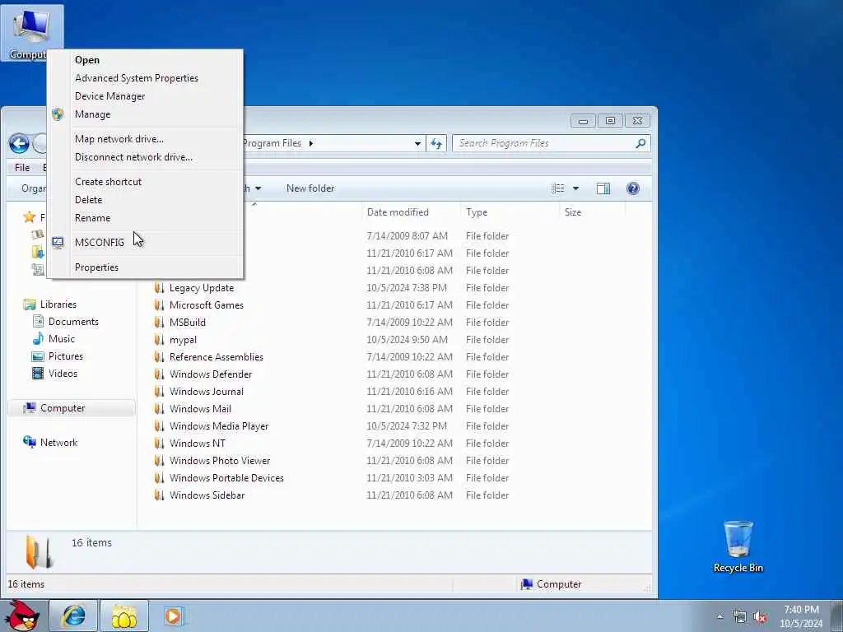Select Windows Portable Devices folder row
This screenshot has height=632, width=843.
point(389,478)
